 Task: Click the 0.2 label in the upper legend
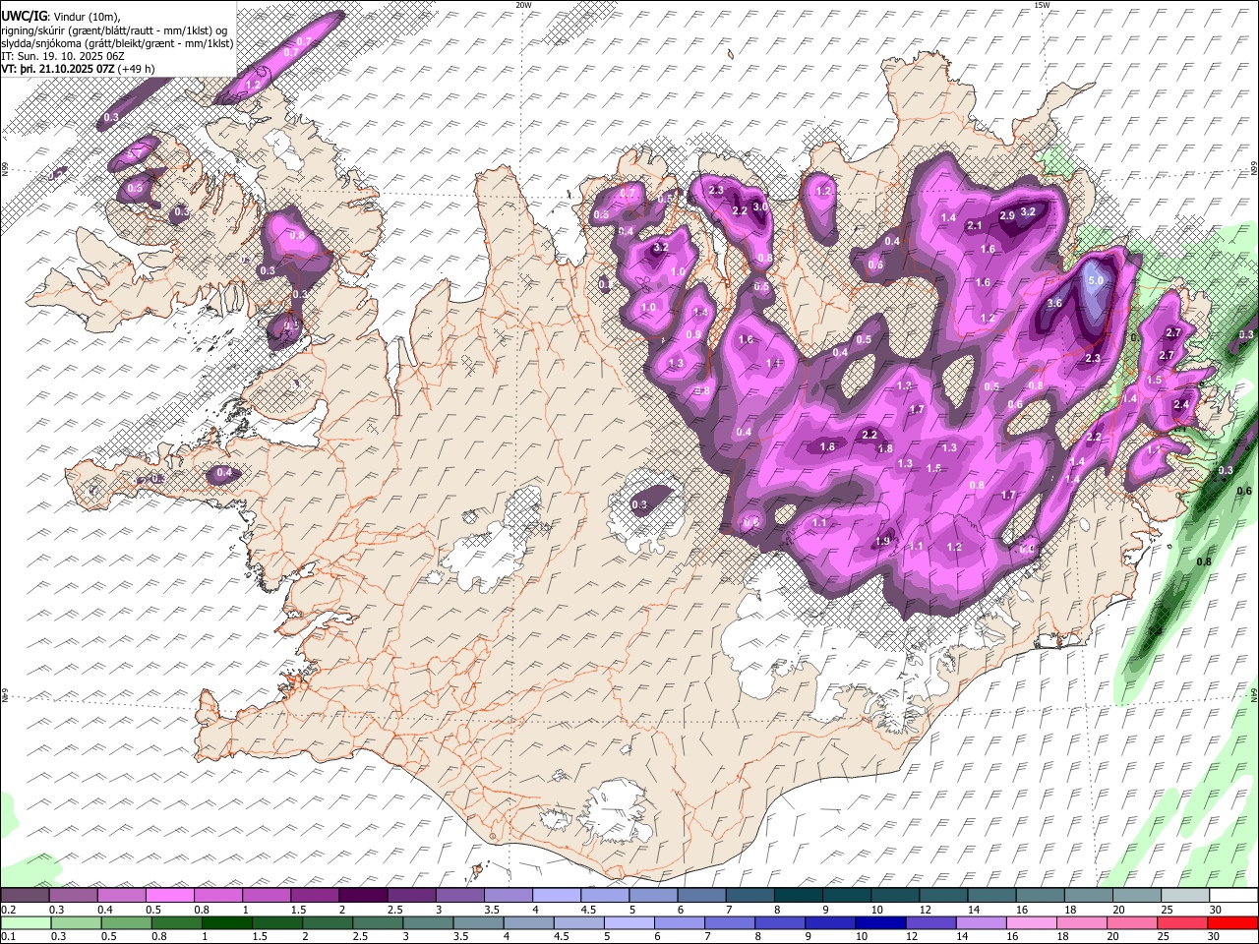click(7, 910)
